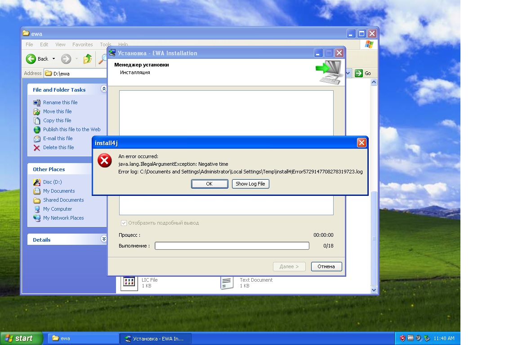The image size is (518, 345).
Task: Click the scroll up arrow in the ewa file list
Action: [374, 82]
